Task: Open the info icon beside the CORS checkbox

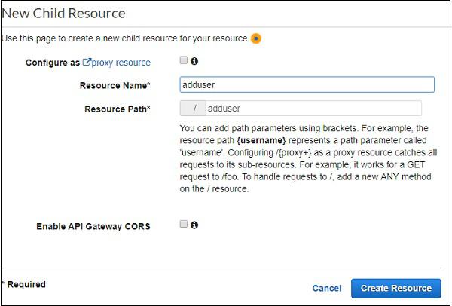Action: pos(194,225)
